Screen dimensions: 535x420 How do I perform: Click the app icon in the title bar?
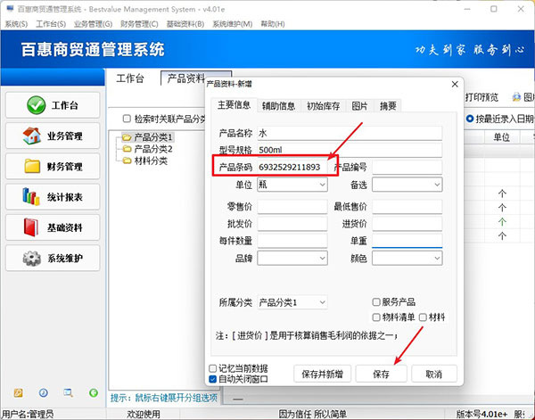tap(10, 9)
